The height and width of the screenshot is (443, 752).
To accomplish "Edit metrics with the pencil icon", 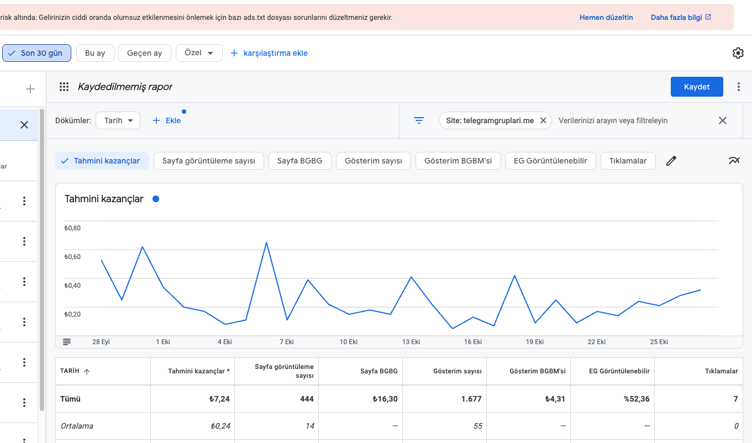I will [671, 161].
